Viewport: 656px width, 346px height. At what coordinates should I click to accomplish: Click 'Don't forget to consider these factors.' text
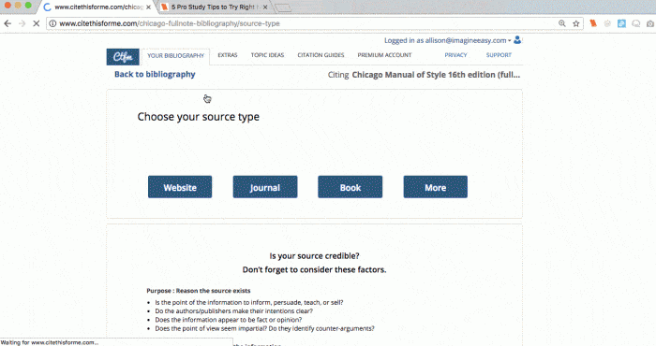[314, 269]
